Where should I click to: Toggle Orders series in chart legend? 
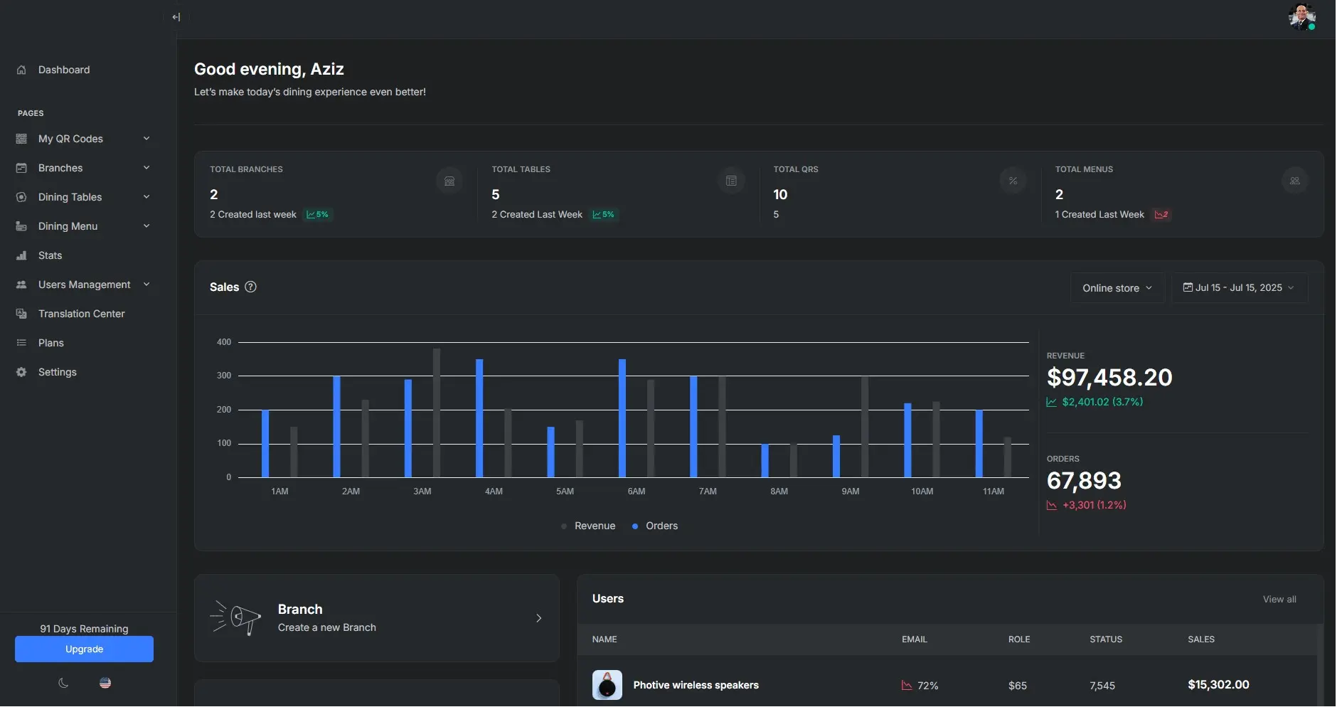pyautogui.click(x=655, y=526)
